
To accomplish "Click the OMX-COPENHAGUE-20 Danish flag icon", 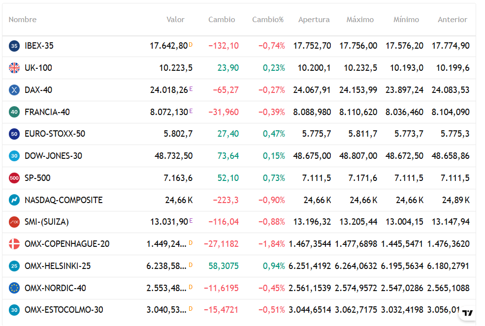I will 14,244.
